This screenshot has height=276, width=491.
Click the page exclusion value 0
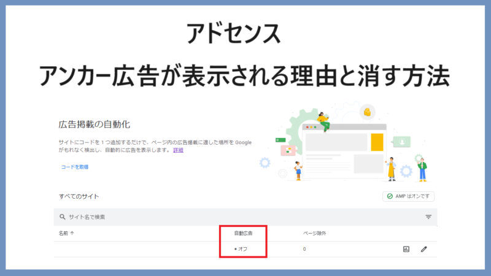(x=304, y=249)
